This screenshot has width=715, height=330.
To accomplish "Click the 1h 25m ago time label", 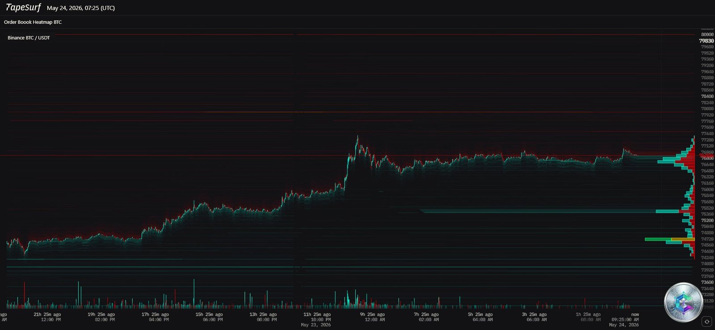I will pos(588,314).
